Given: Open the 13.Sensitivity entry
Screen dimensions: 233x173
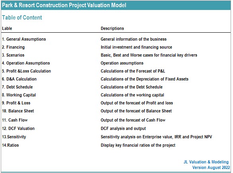Looking at the screenshot, I should point(14,137).
